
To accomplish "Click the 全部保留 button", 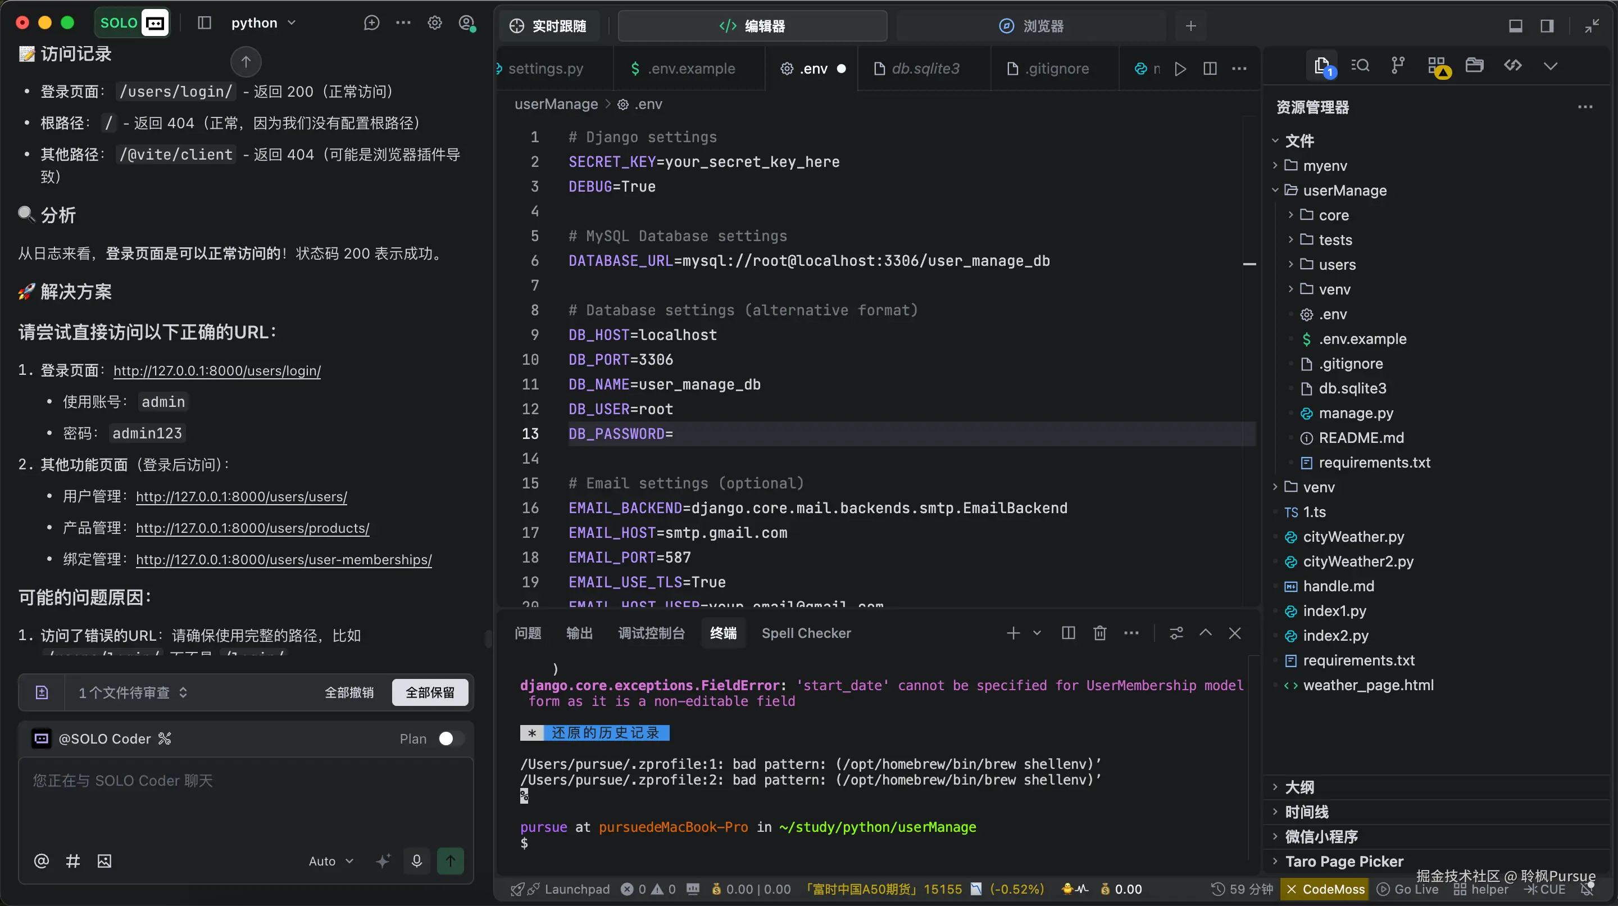I will click(x=430, y=692).
